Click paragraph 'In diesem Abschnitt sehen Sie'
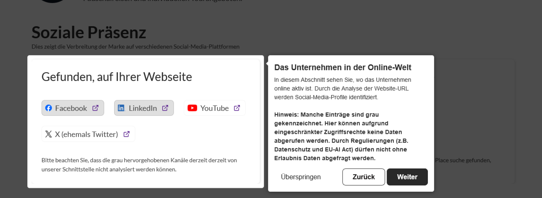 coord(343,88)
